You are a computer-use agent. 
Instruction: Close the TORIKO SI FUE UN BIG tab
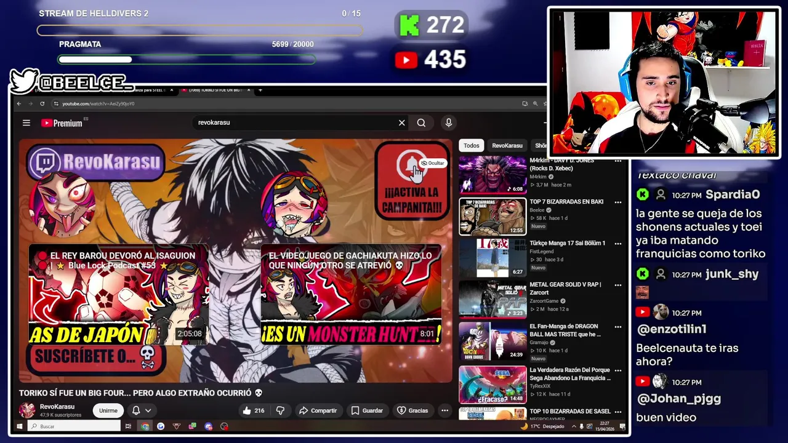tap(249, 90)
